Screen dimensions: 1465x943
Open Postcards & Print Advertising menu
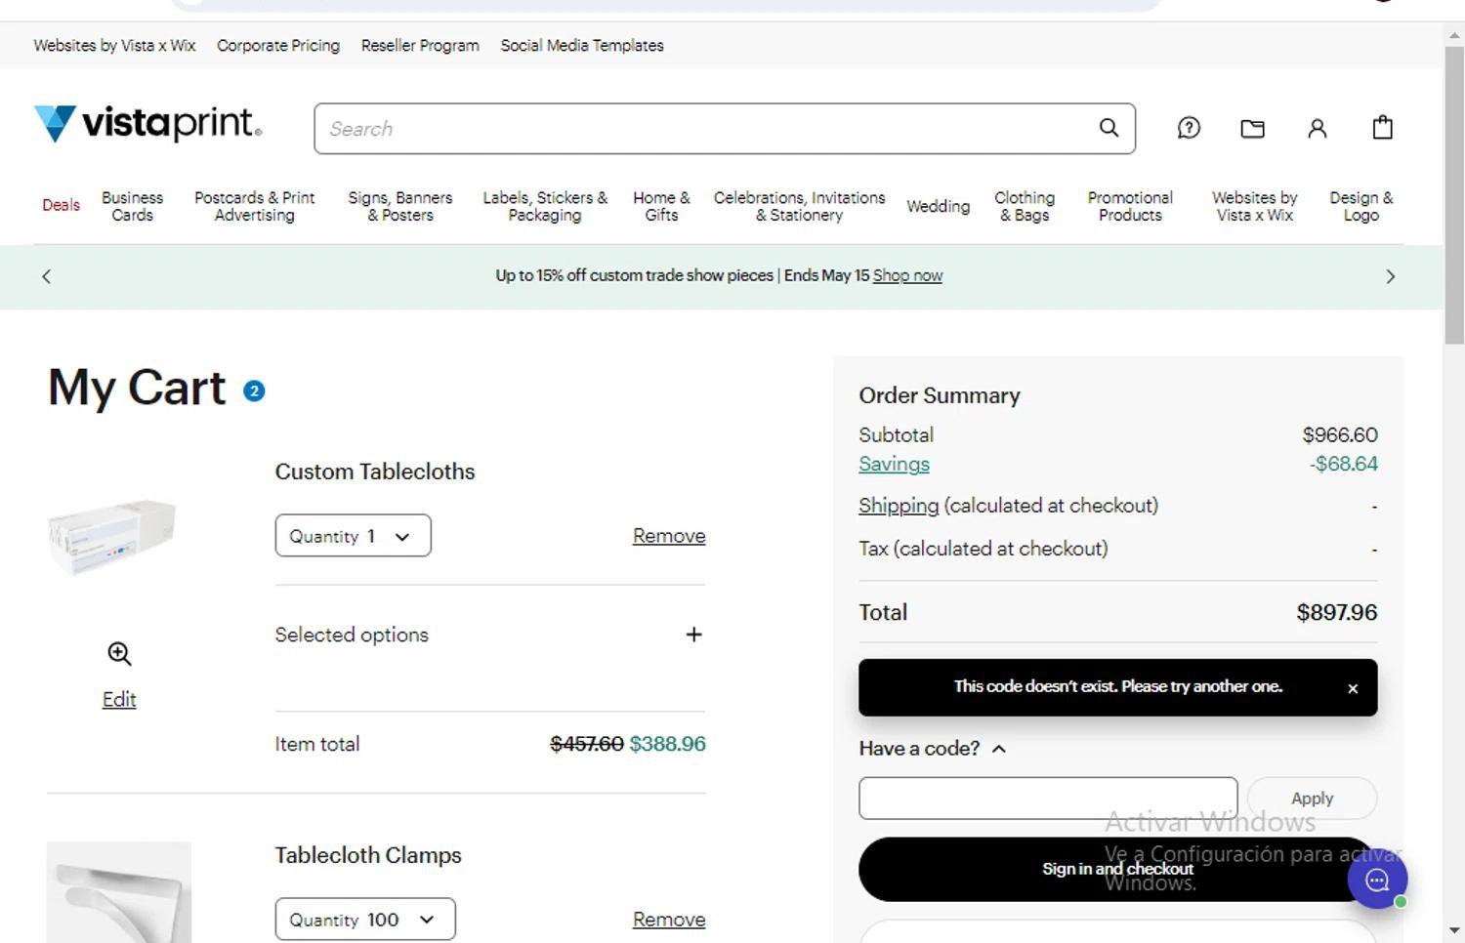pyautogui.click(x=254, y=206)
